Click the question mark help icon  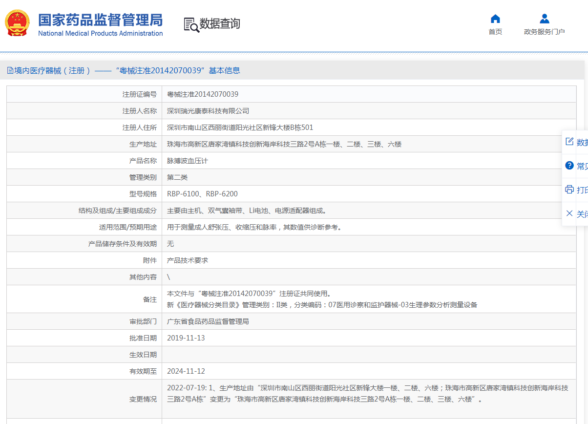pos(569,166)
